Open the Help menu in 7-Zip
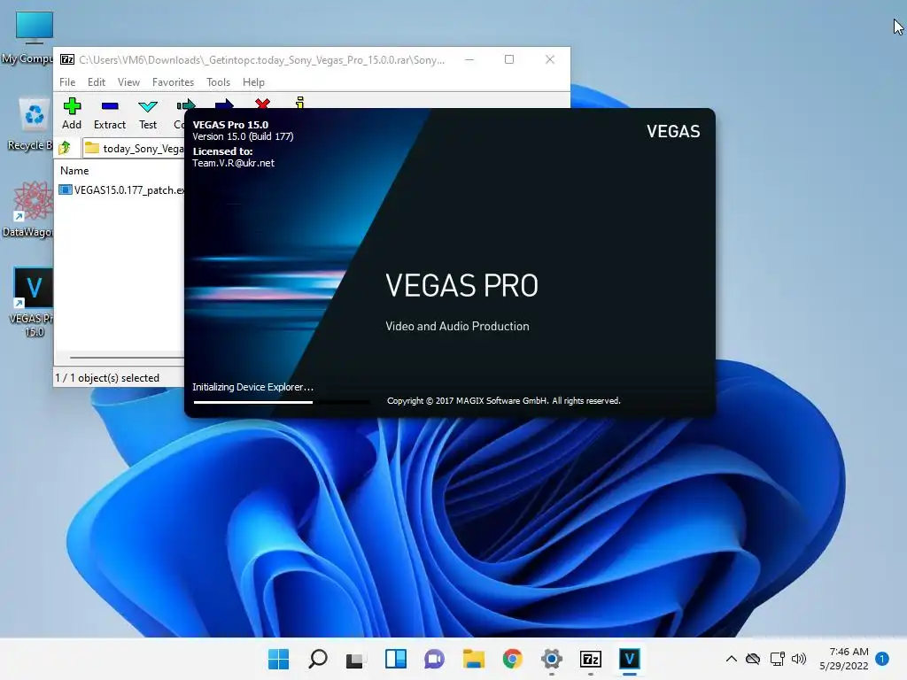The width and height of the screenshot is (907, 680). pyautogui.click(x=253, y=82)
